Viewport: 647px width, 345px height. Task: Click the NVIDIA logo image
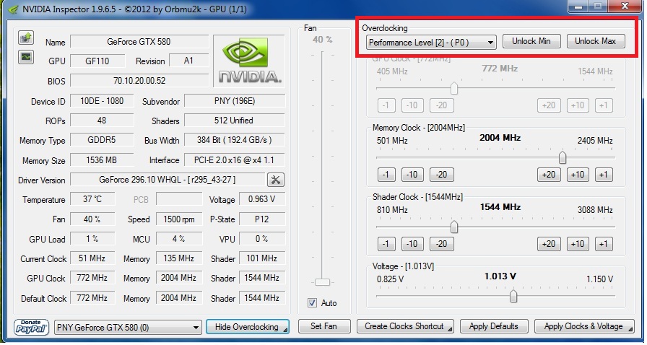tap(251, 61)
